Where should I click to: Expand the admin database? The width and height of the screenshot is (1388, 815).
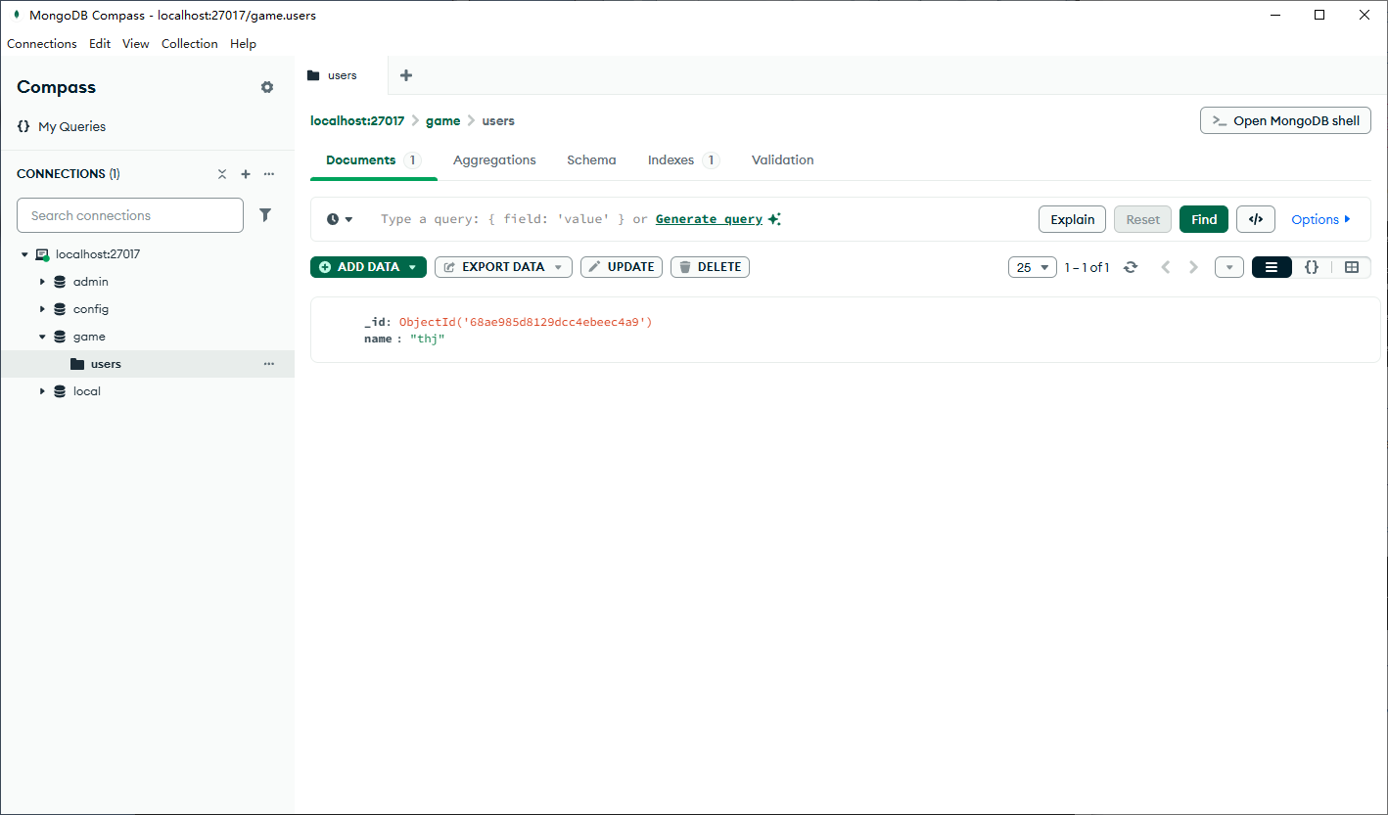[x=42, y=282]
